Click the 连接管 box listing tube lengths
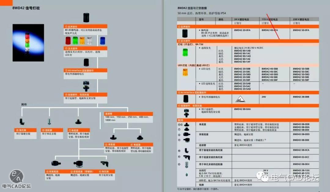The image size is (330, 192). pos(128,117)
